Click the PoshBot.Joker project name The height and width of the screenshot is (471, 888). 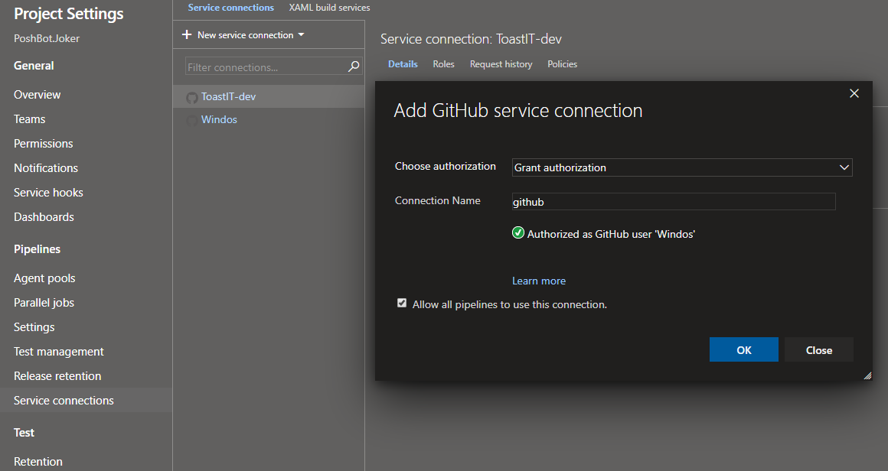click(x=47, y=38)
